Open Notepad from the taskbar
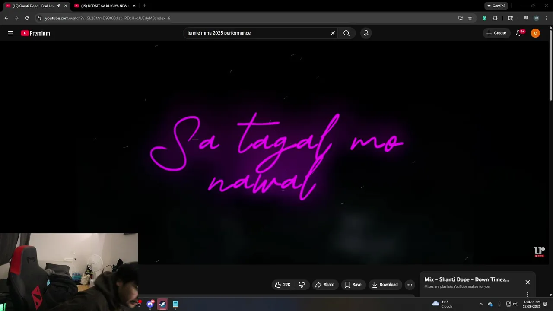This screenshot has width=553, height=311. [x=175, y=304]
